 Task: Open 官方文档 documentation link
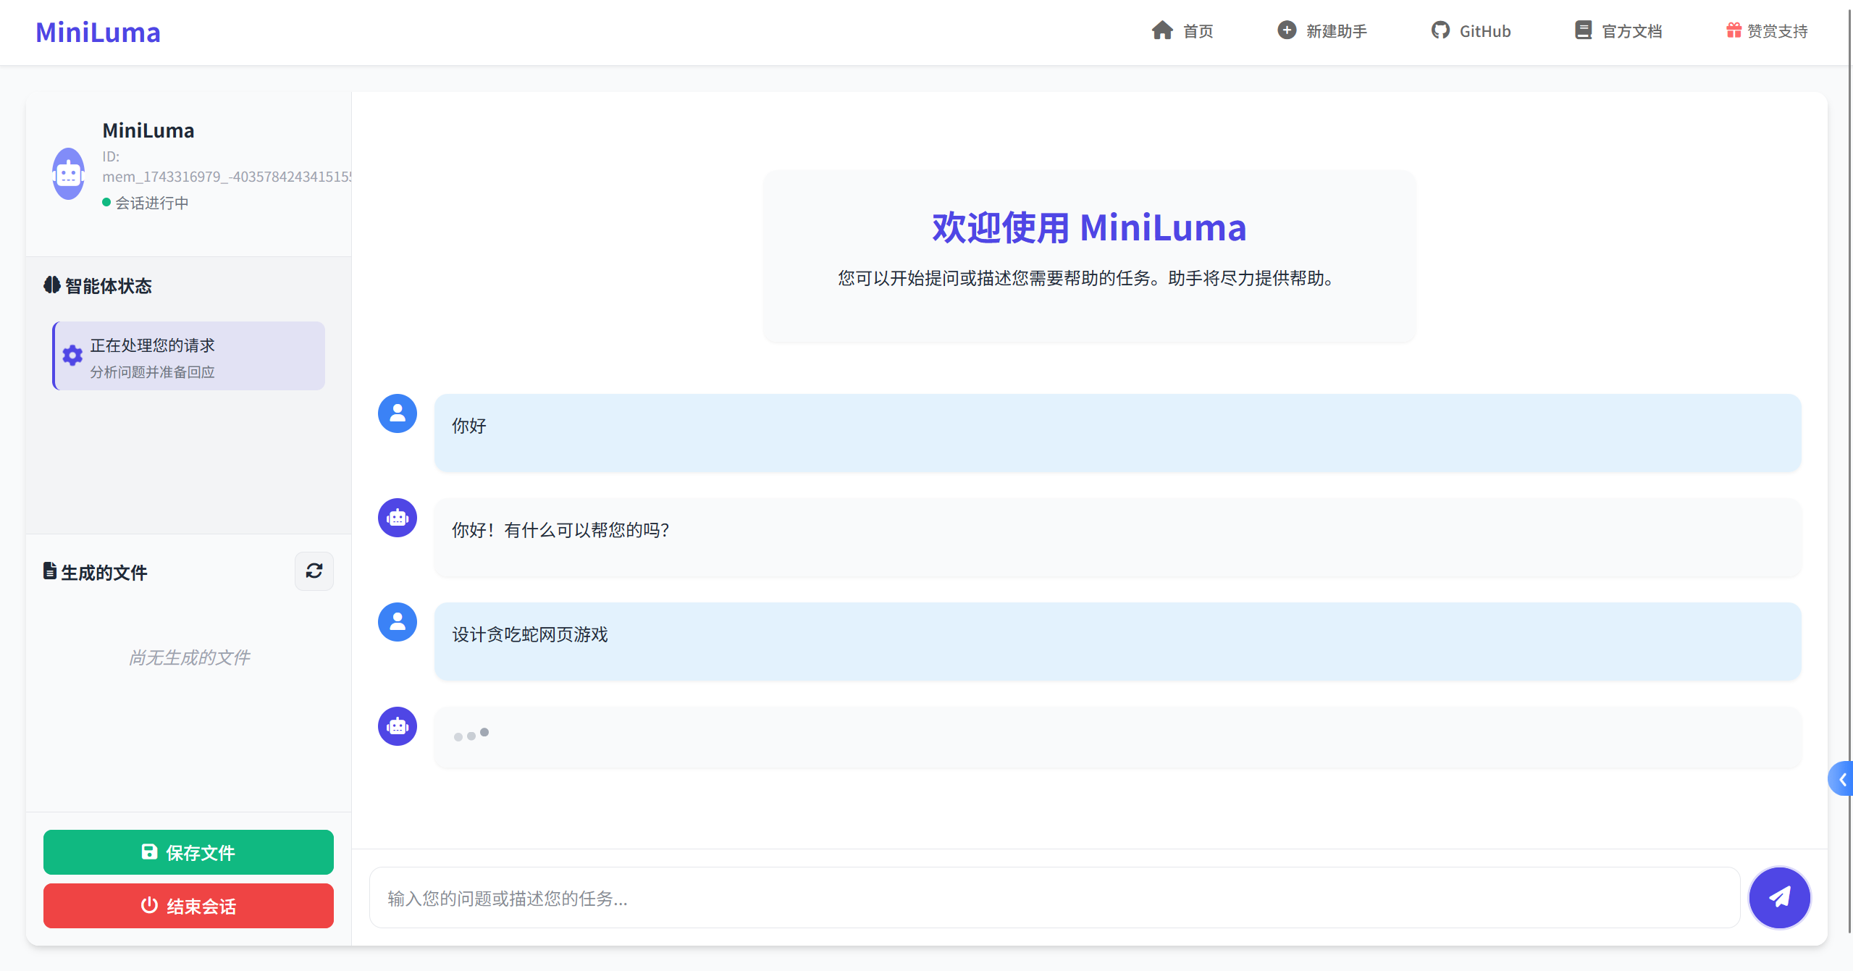[x=1618, y=31]
